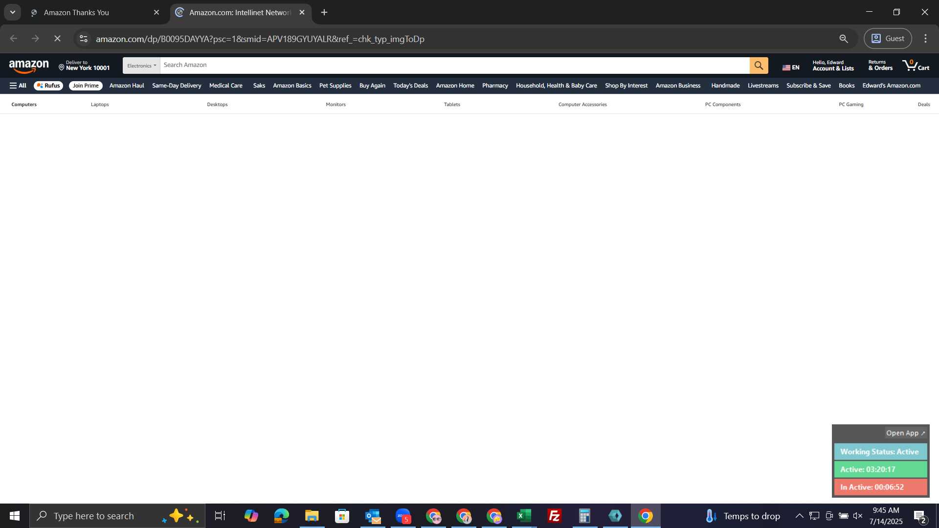Click Open App in tracker widget
939x528 pixels.
tap(905, 433)
